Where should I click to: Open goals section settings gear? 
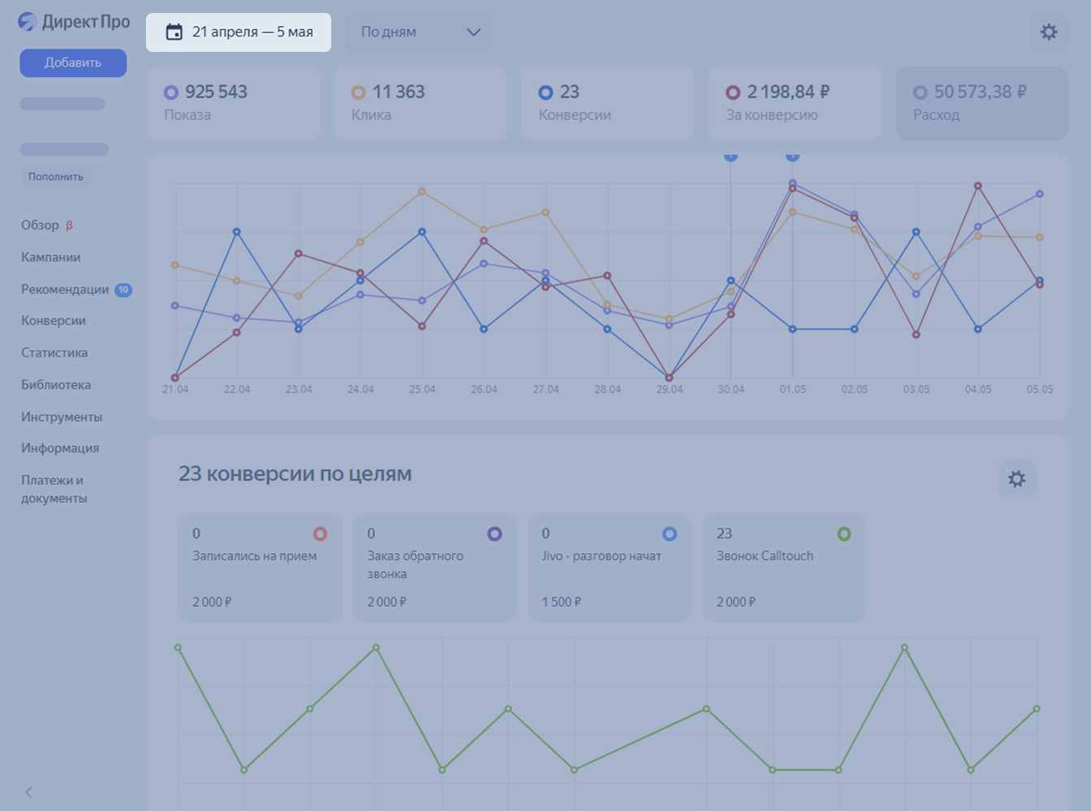1016,478
